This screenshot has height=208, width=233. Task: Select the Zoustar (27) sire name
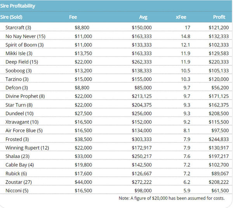[19, 182]
